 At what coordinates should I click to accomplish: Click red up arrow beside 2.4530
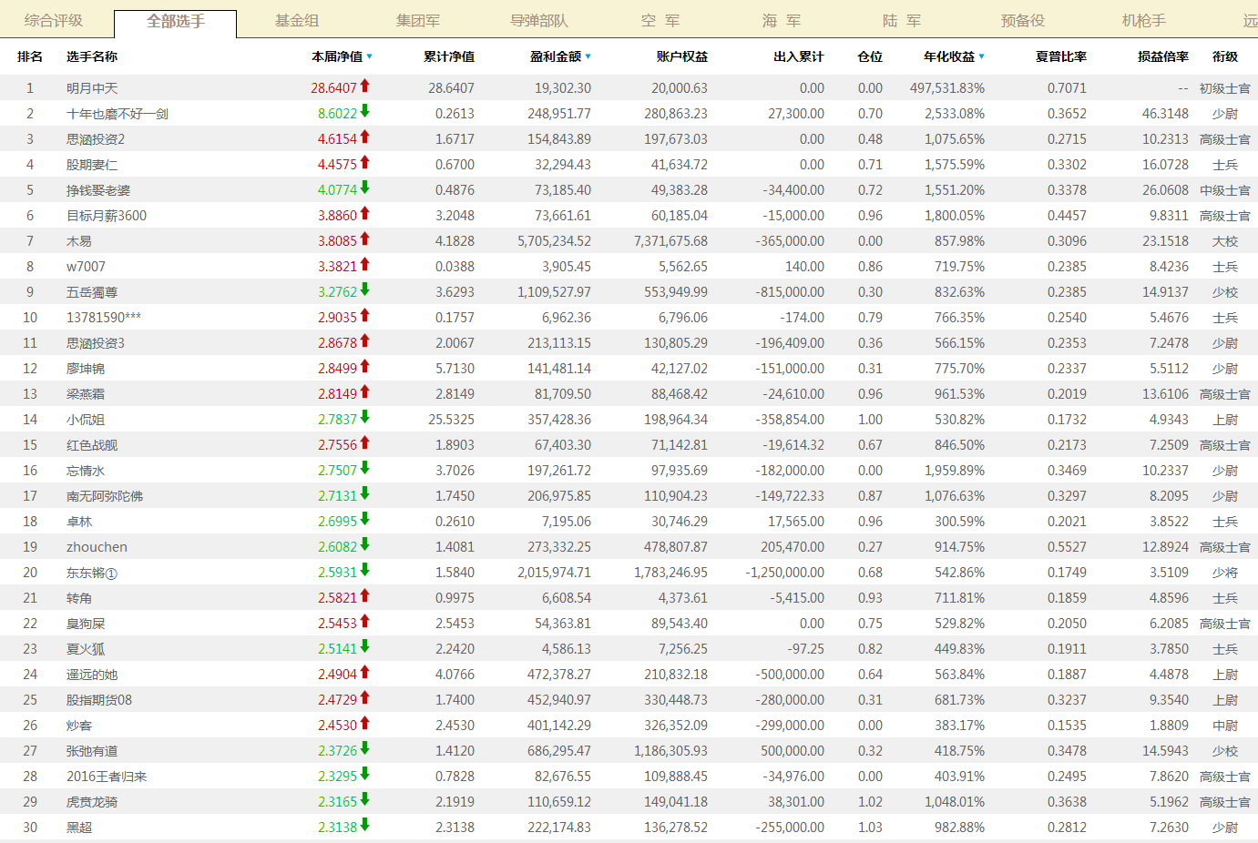click(x=365, y=723)
